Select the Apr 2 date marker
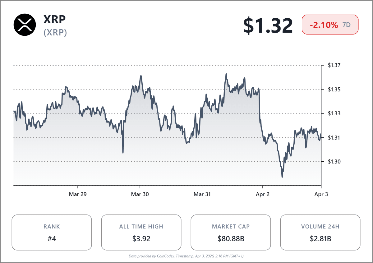 click(x=263, y=194)
